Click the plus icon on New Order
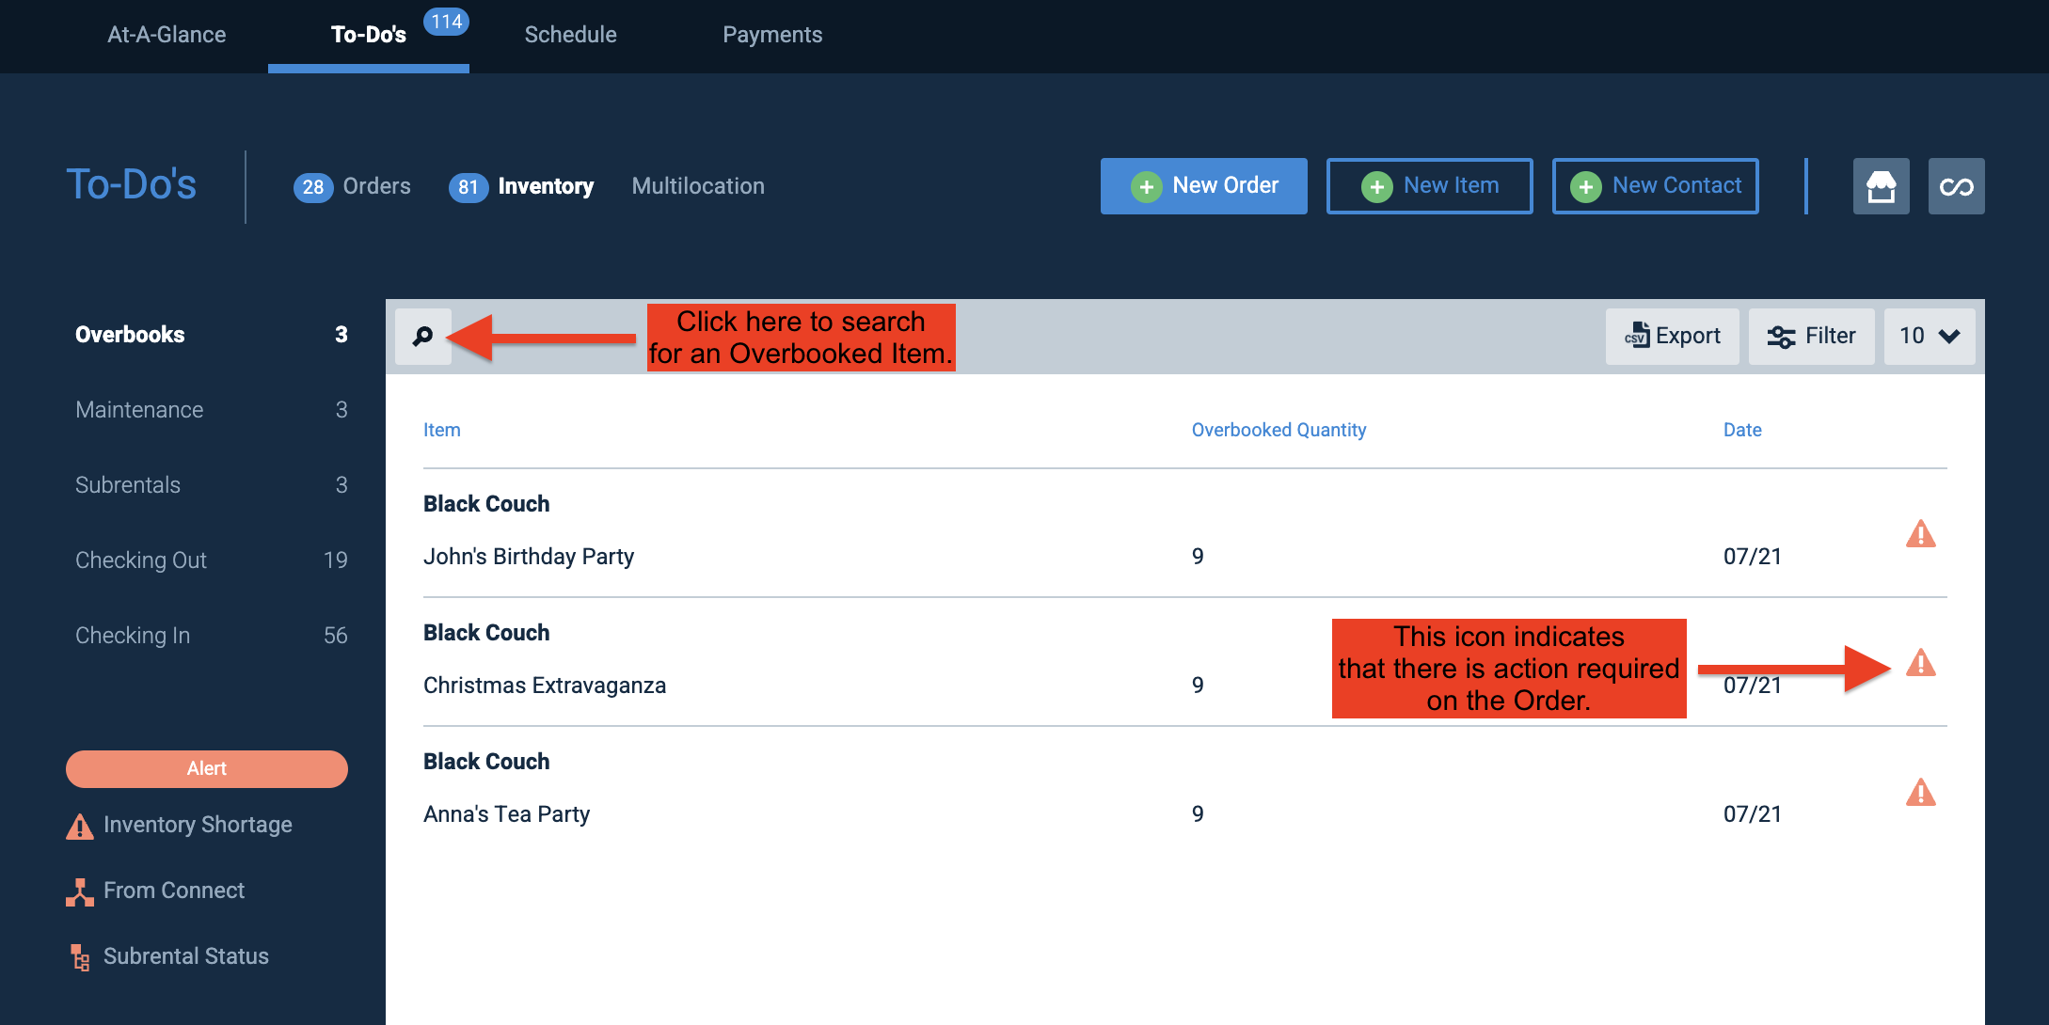2049x1025 pixels. click(1146, 186)
